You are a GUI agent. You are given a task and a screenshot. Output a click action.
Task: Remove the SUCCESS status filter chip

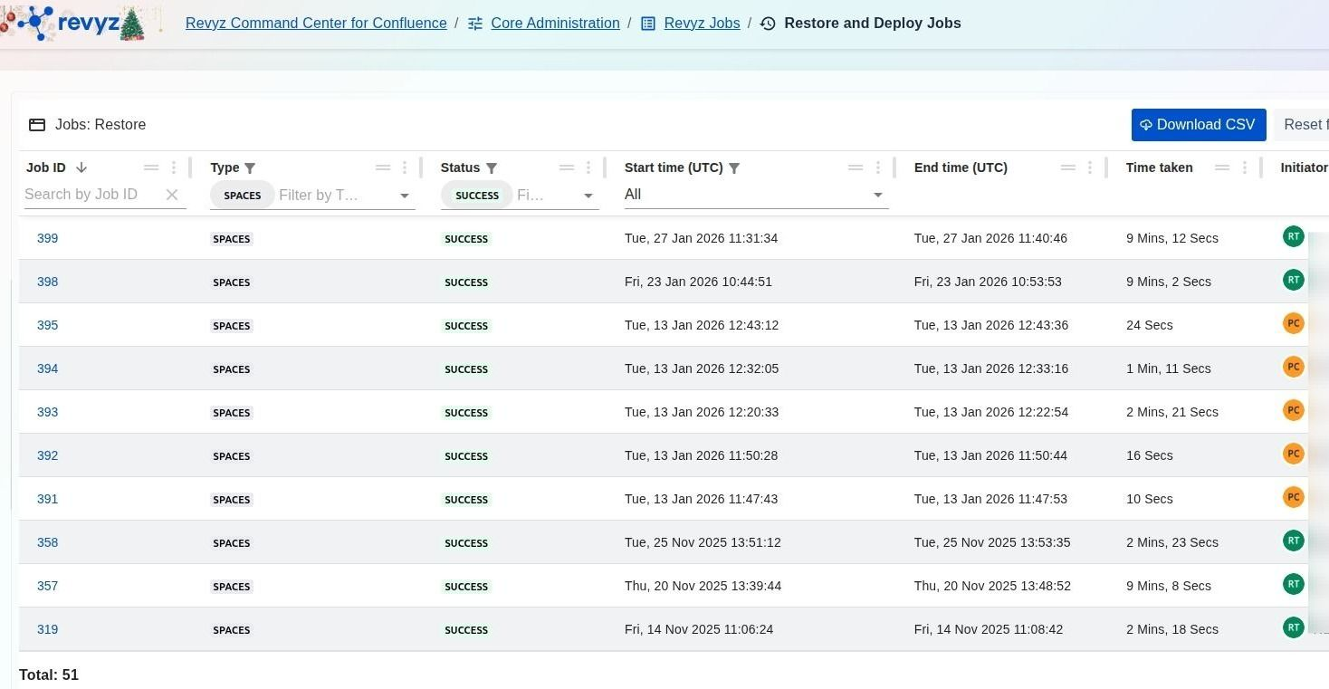click(x=476, y=196)
